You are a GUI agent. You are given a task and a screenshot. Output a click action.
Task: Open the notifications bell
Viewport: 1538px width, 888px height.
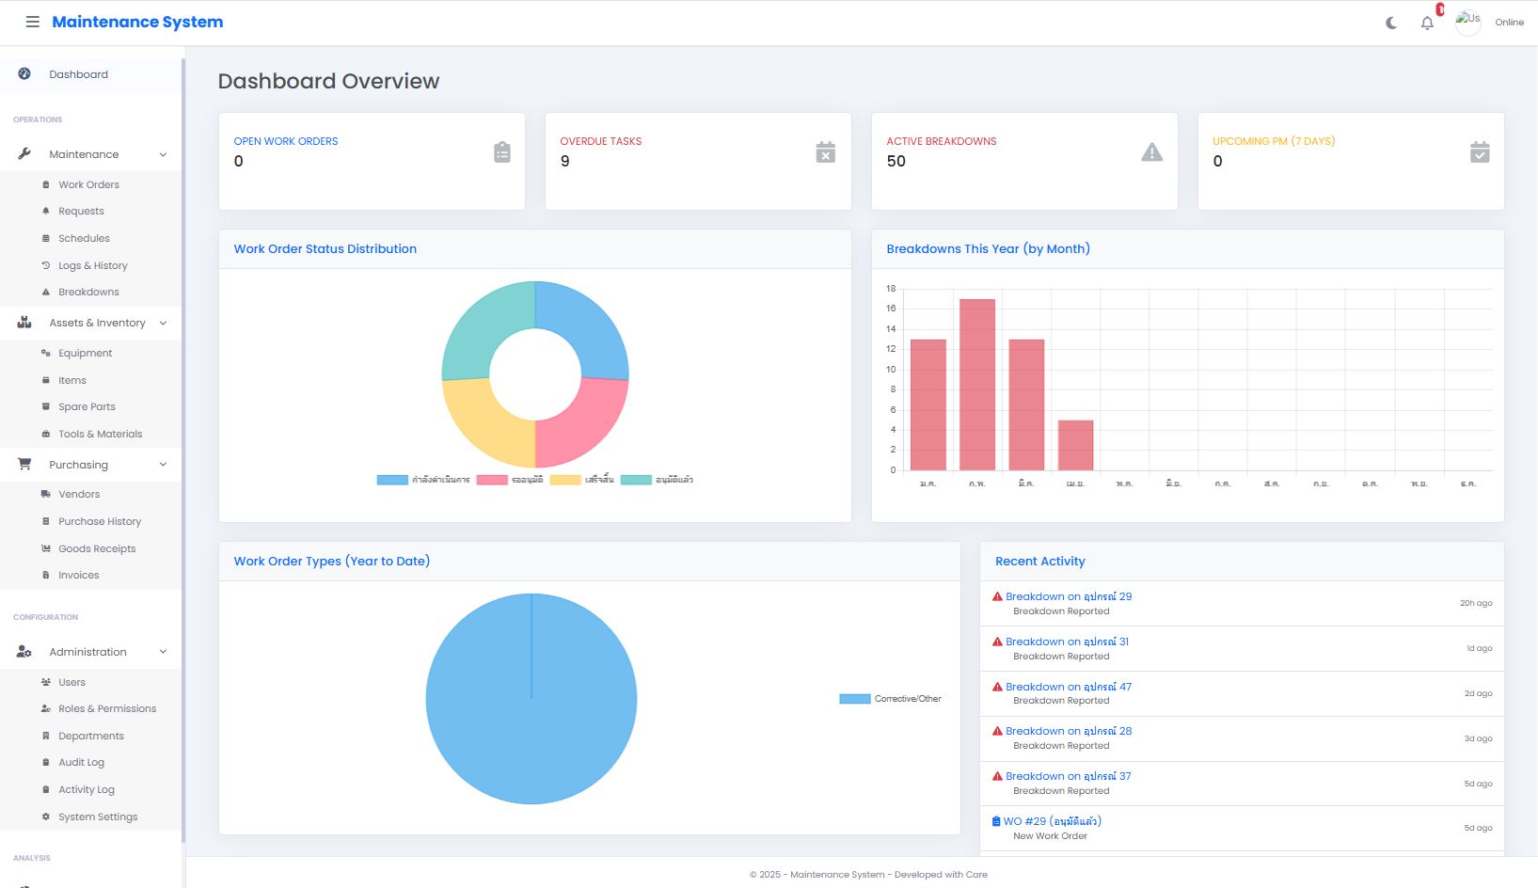1427,23
